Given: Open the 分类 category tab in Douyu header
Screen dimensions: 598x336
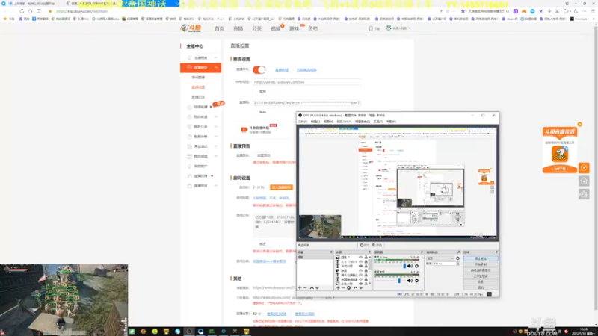Looking at the screenshot, I should point(256,28).
